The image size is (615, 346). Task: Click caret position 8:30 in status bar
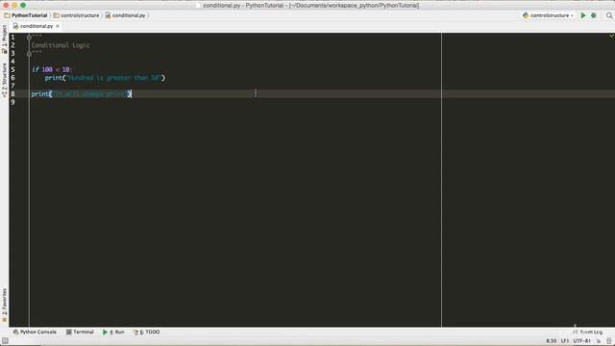(x=551, y=341)
